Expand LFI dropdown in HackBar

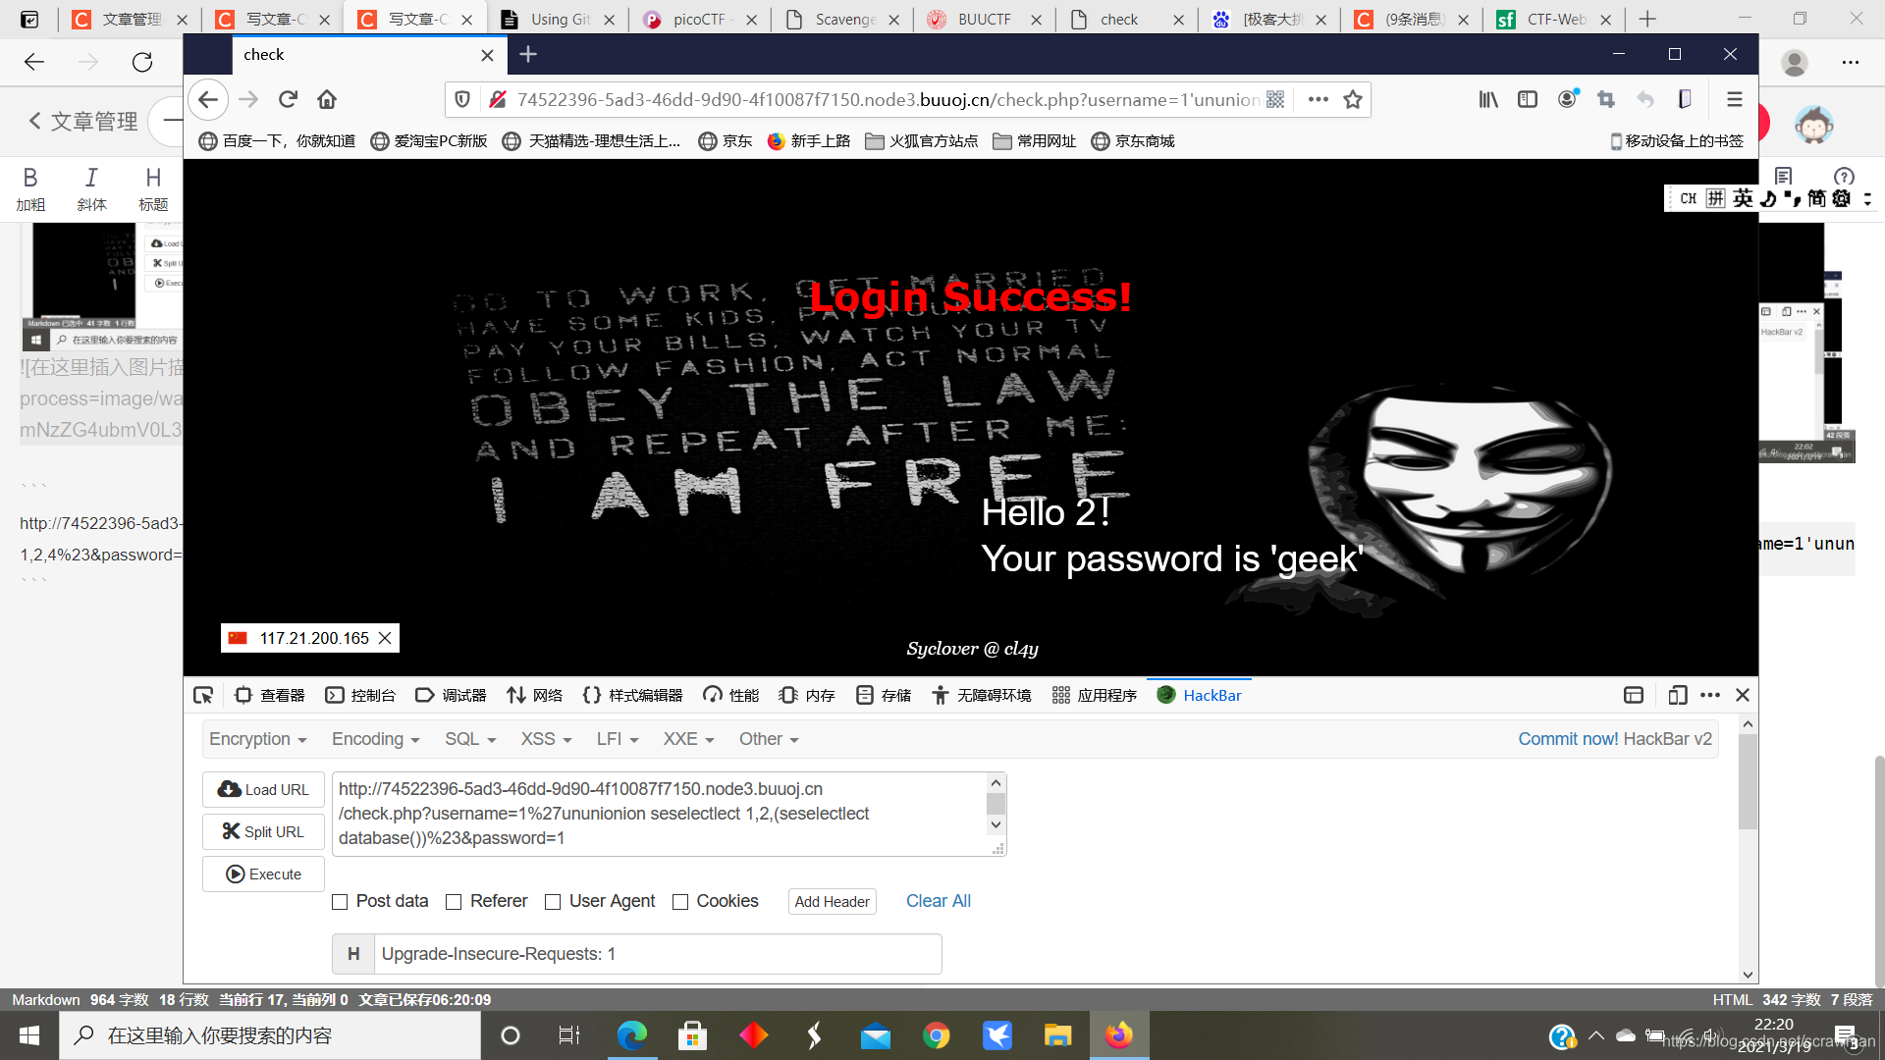tap(618, 739)
